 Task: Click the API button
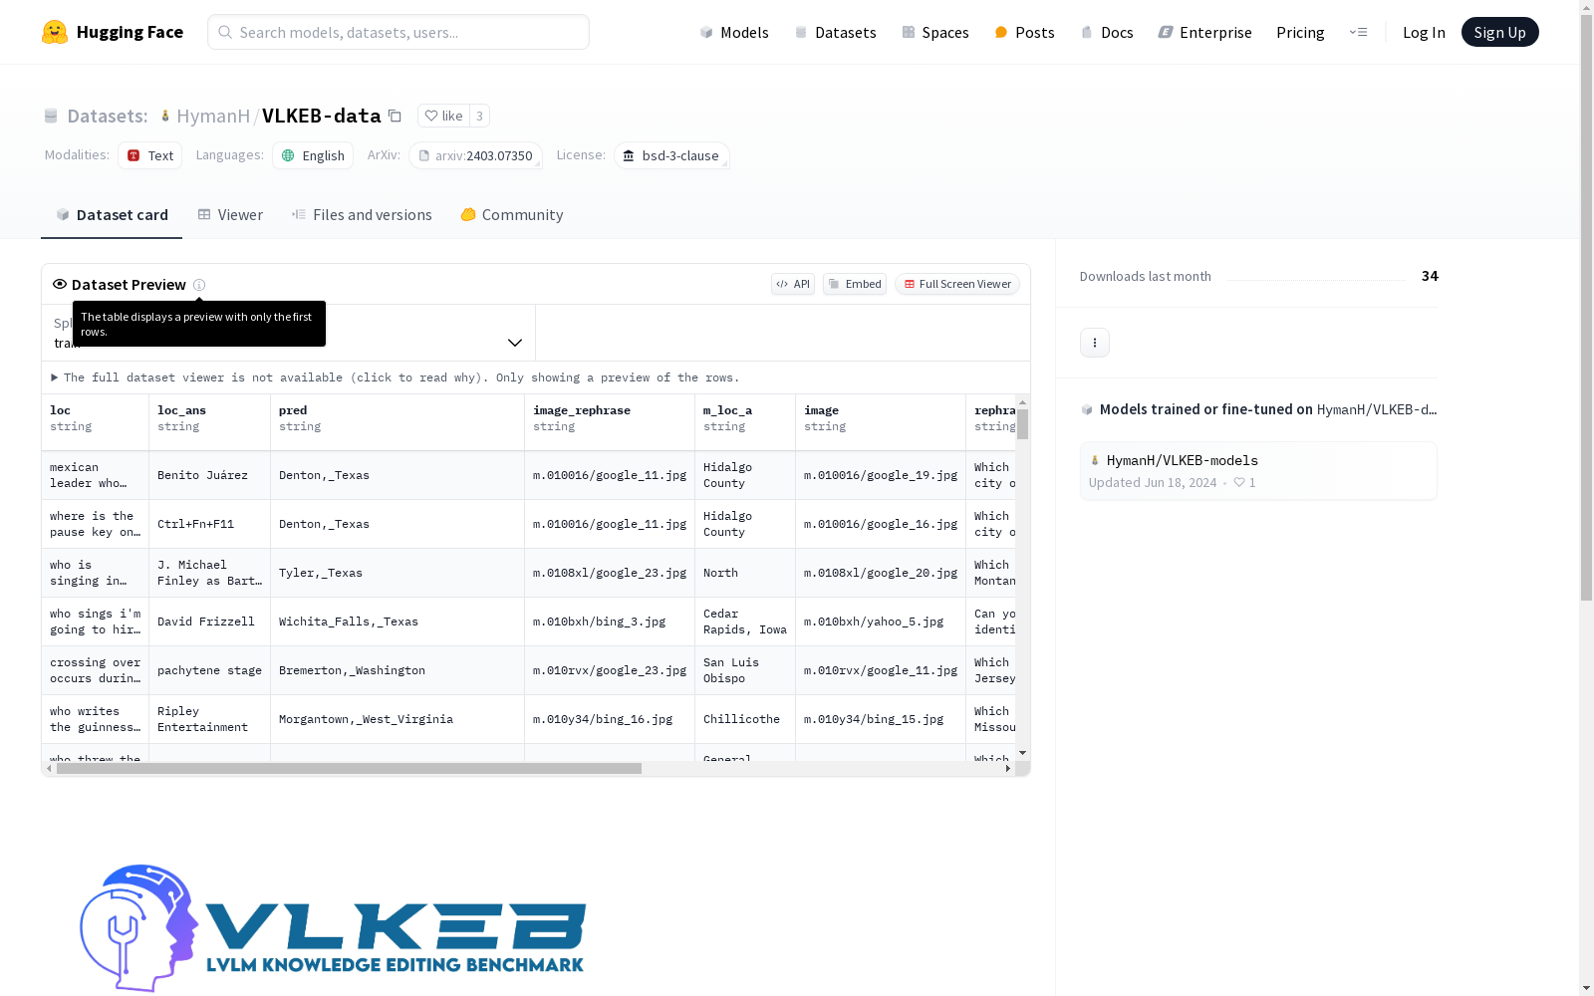(x=793, y=284)
